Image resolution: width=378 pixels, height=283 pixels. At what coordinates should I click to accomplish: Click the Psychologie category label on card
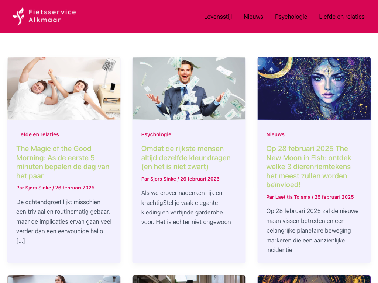click(156, 134)
